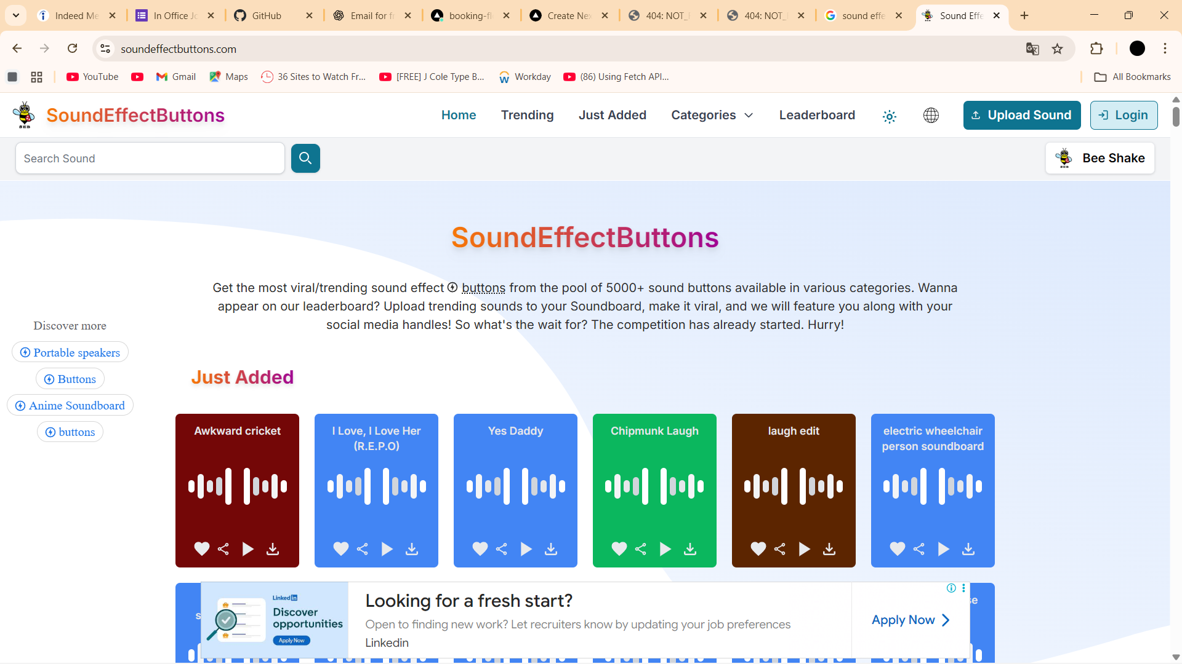
Task: Like the Yes Daddy sound
Action: tap(480, 548)
